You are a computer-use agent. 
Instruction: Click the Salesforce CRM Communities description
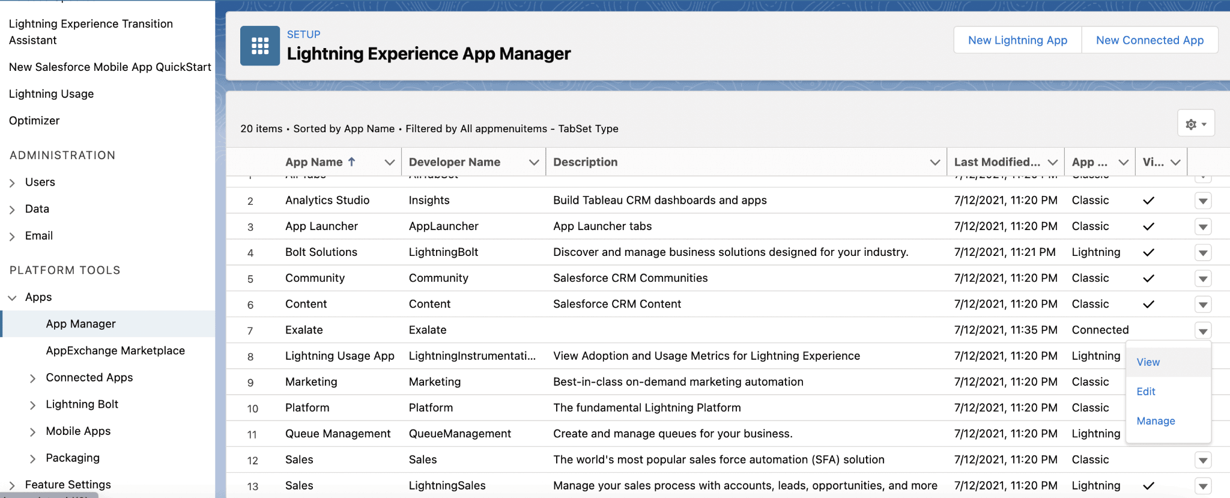point(630,278)
